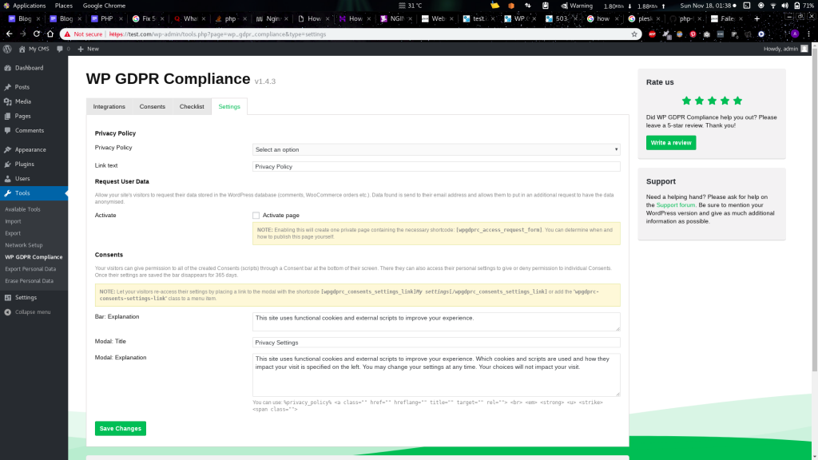
Task: Click the purple profile avatar icon
Action: pos(795,34)
